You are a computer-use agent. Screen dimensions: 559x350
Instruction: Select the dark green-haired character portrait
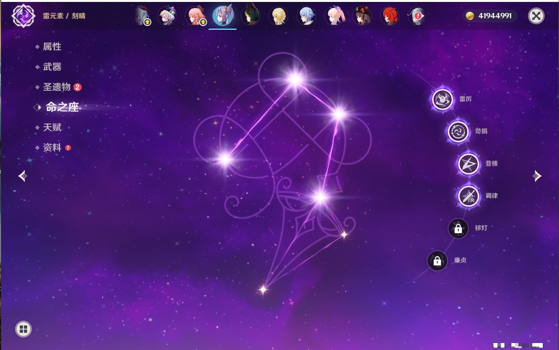(x=250, y=16)
